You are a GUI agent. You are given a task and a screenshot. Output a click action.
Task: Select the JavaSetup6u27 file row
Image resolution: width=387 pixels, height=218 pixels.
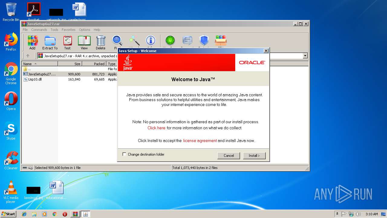pos(70,74)
